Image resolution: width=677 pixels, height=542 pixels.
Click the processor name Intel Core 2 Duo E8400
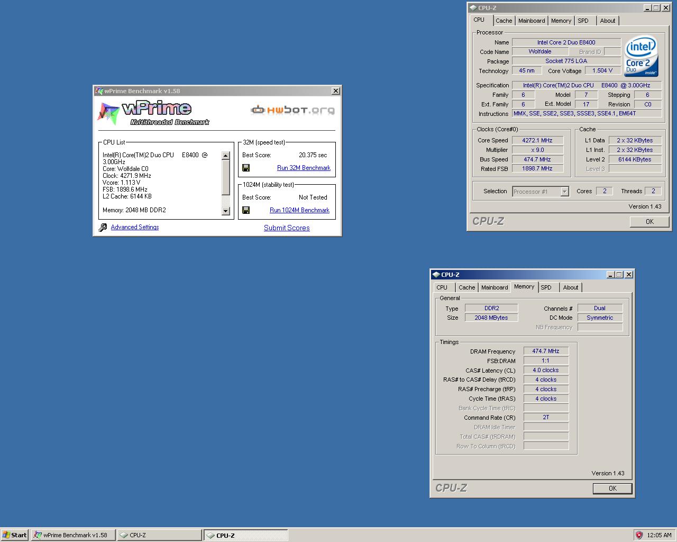pos(566,42)
